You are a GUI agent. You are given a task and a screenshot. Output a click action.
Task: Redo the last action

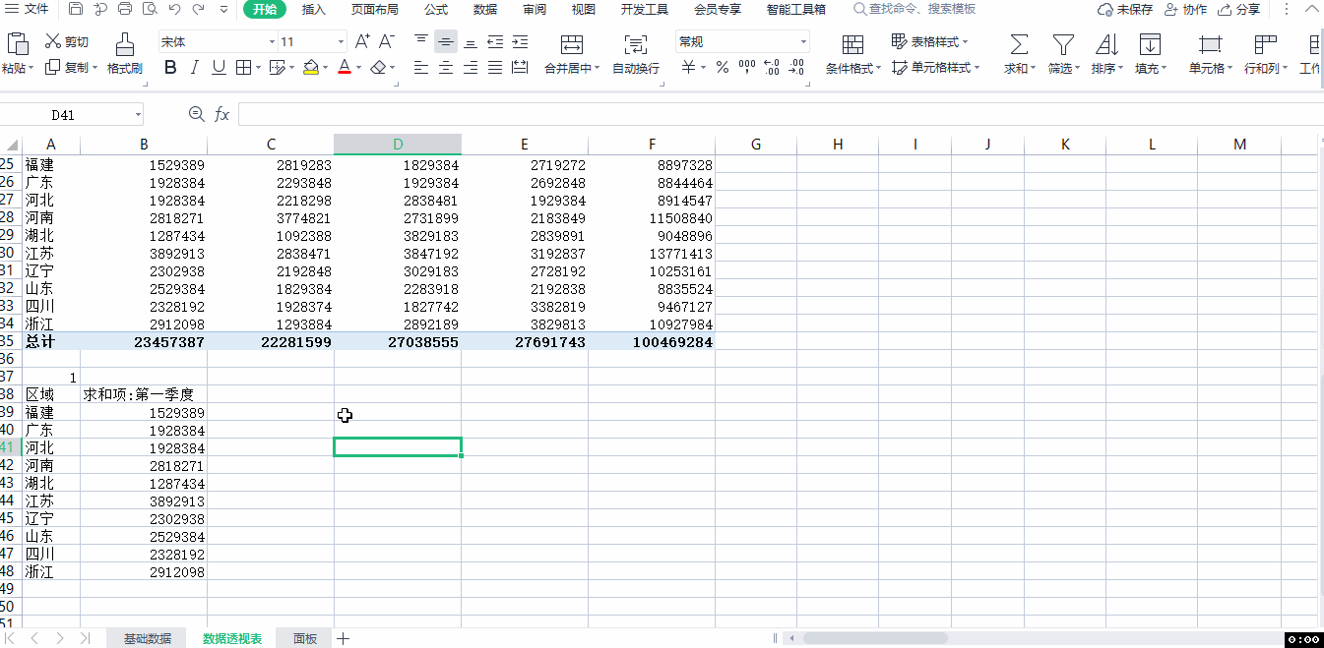199,10
